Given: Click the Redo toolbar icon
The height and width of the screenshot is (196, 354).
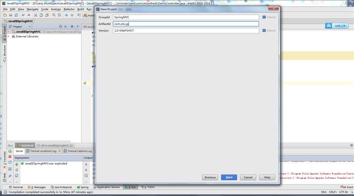Looking at the screenshot, I should pyautogui.click(x=29, y=15).
